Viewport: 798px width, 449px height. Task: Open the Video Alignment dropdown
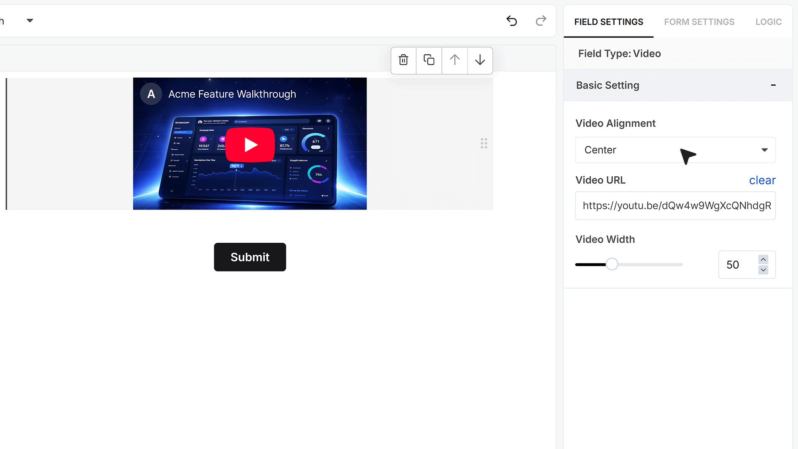point(675,150)
